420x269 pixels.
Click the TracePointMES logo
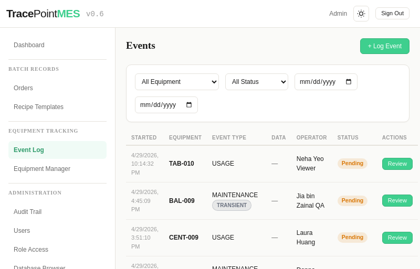(x=43, y=14)
